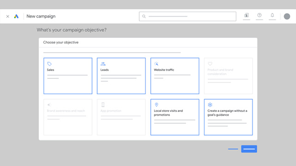Screen dimensions: 296x166
Task: Click the Google Ads logo icon
Action: 16,17
